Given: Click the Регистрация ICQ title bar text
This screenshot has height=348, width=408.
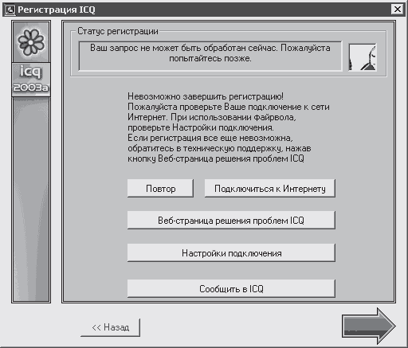Looking at the screenshot, I should pos(57,10).
